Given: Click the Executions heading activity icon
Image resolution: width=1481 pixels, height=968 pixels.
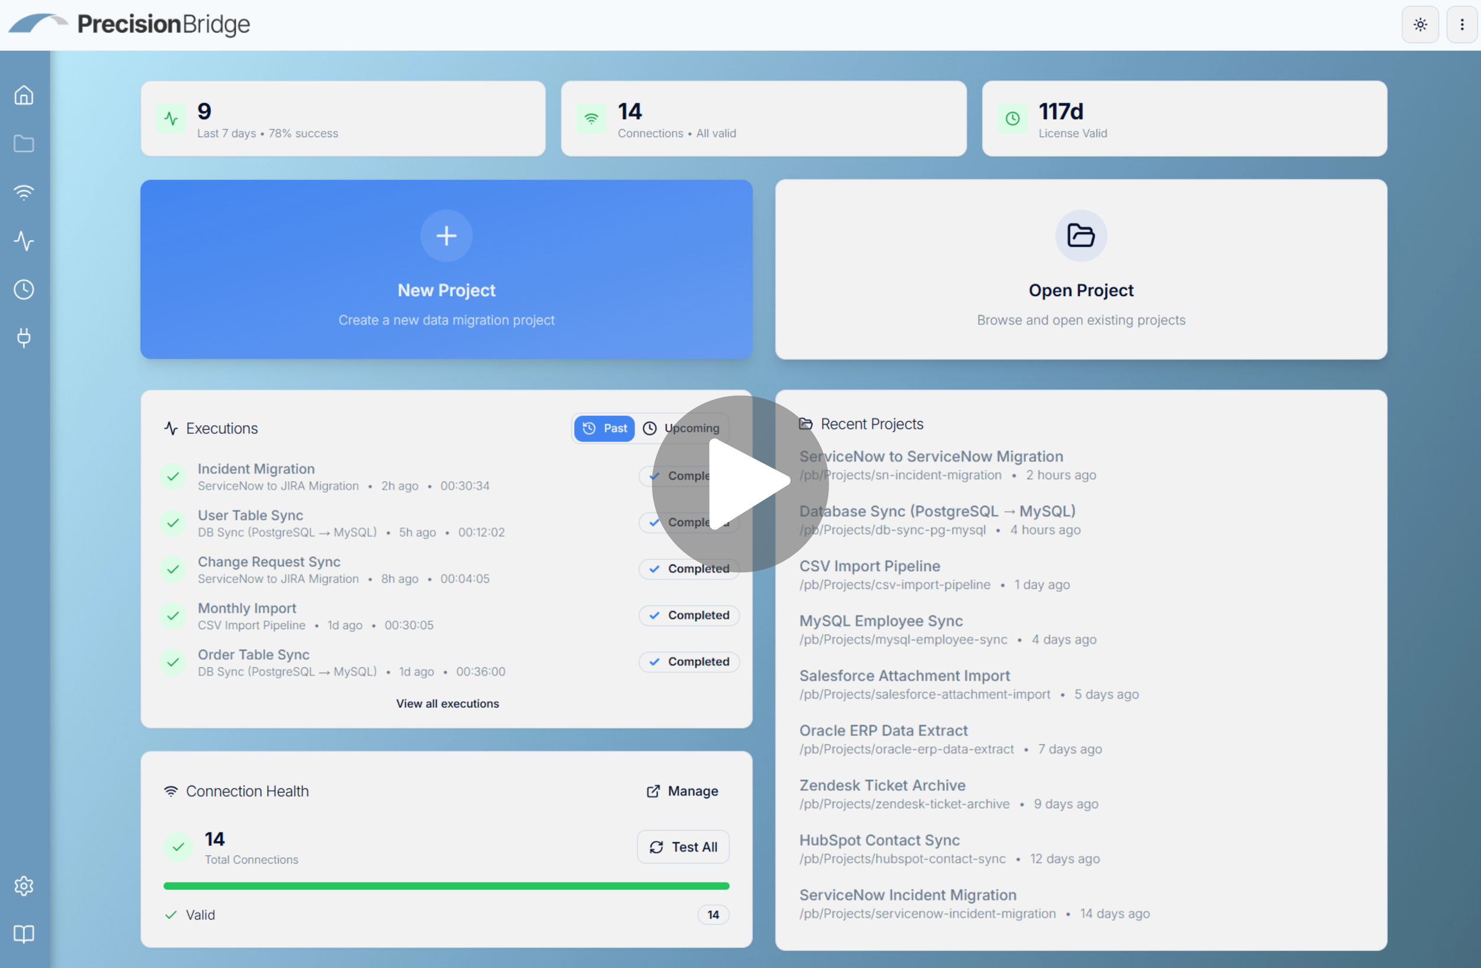Looking at the screenshot, I should 171,429.
